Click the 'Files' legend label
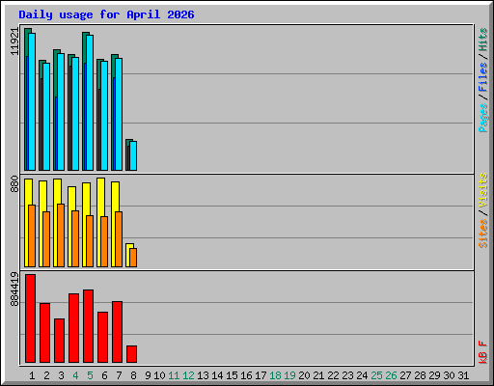The width and height of the screenshot is (494, 386). pyautogui.click(x=482, y=76)
